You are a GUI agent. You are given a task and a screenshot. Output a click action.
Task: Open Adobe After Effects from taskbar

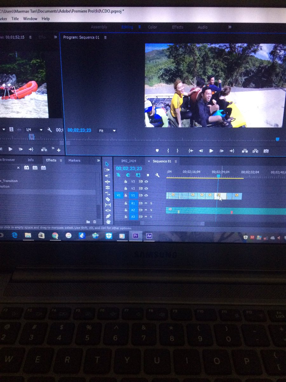[x=149, y=236]
